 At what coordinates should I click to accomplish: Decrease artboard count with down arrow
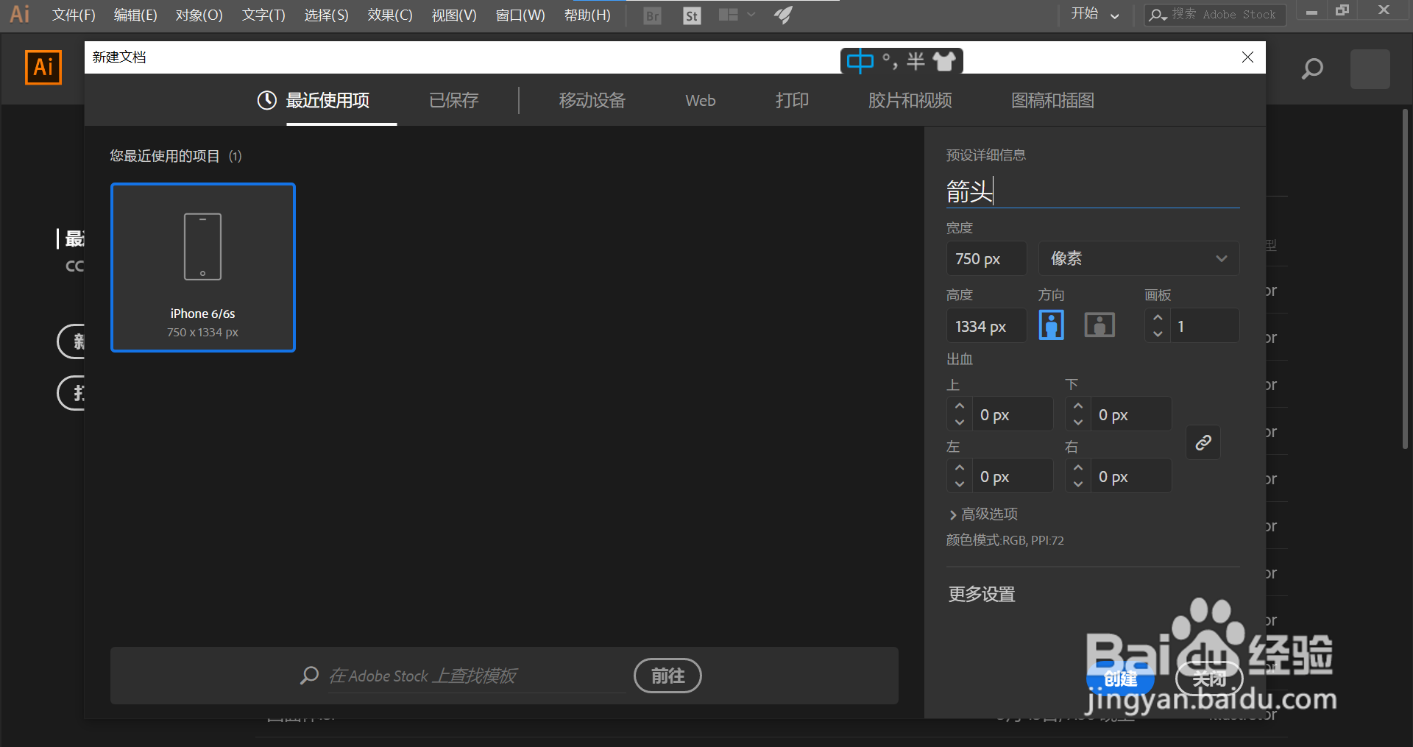point(1158,334)
